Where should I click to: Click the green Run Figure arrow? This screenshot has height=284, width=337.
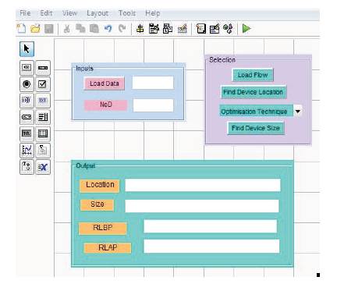pyautogui.click(x=246, y=28)
